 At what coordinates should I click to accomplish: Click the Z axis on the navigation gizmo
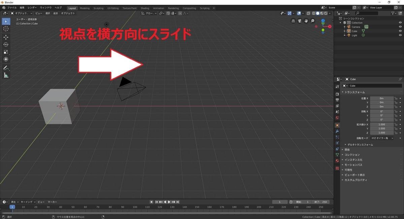[323, 21]
